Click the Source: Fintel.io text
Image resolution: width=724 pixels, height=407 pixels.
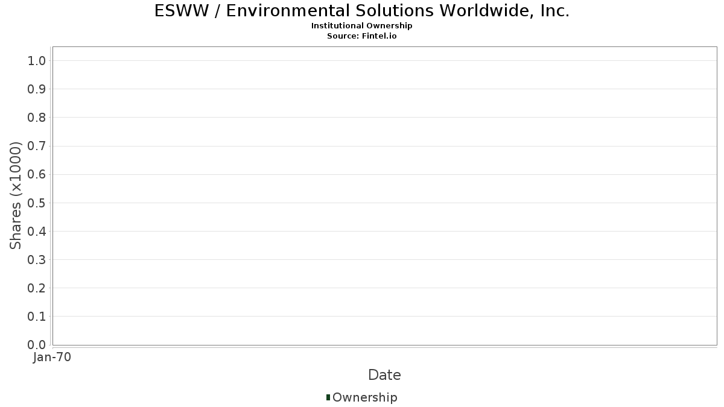pyautogui.click(x=361, y=36)
